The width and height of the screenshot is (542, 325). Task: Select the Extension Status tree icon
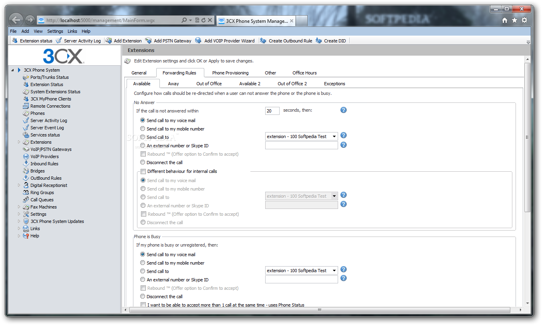click(26, 84)
